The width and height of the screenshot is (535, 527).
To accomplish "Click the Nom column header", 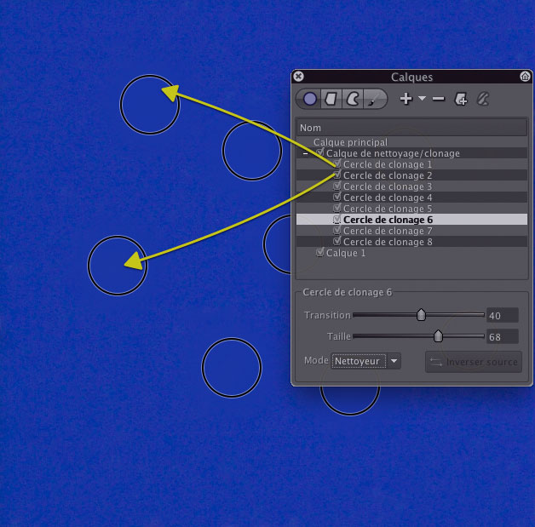I will (411, 128).
